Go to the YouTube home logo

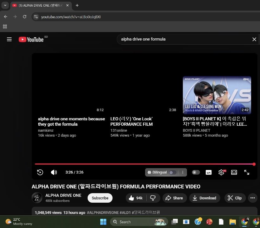(31, 39)
